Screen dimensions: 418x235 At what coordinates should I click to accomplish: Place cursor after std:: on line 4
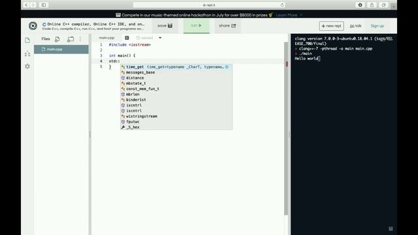click(120, 61)
